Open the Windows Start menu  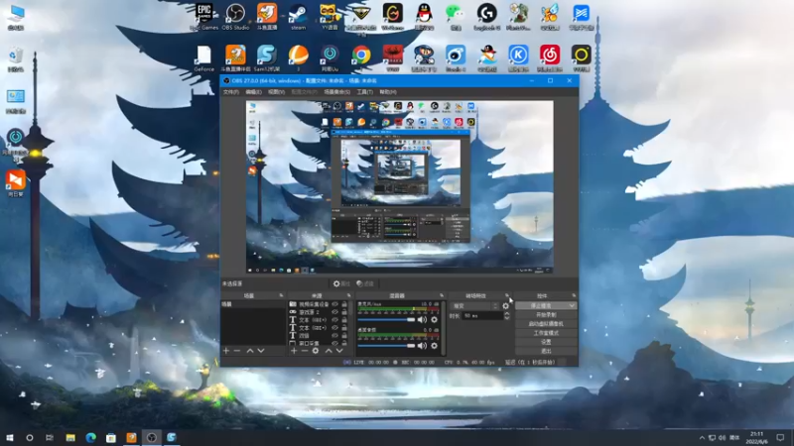pos(10,437)
